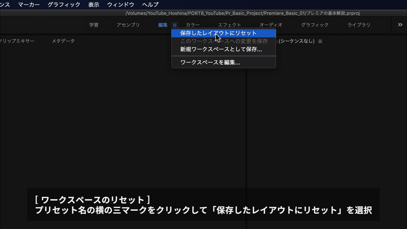Select 新規ワークスペースとして保存... menu entry

[x=224, y=49]
